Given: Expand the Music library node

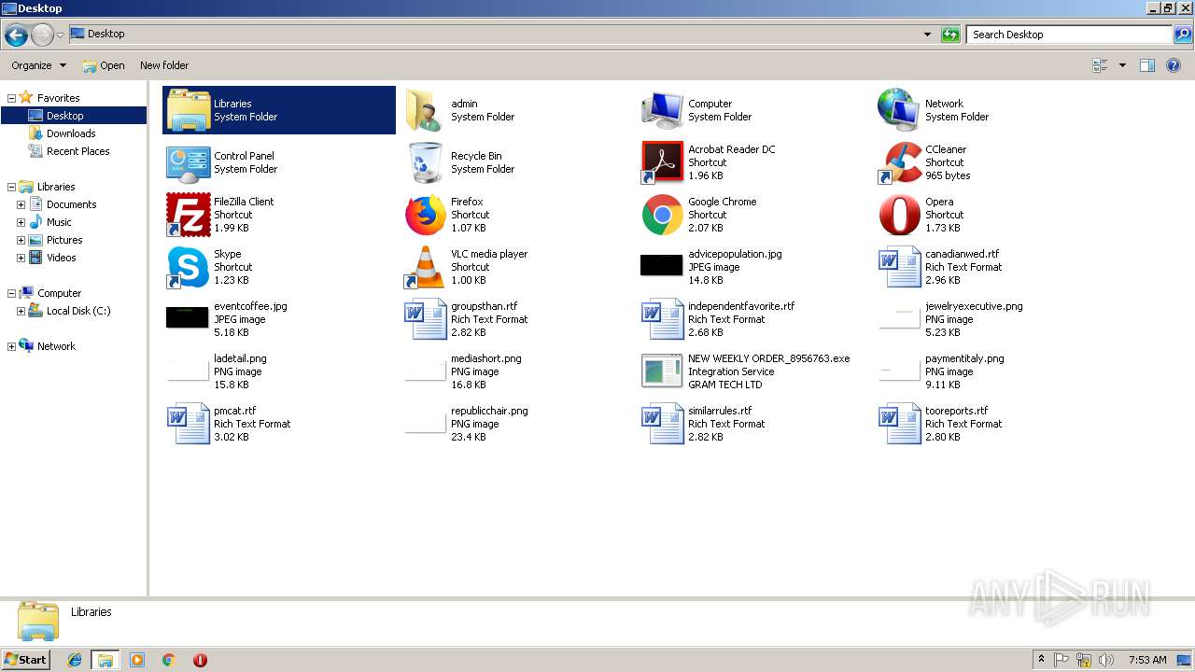Looking at the screenshot, I should click(21, 222).
